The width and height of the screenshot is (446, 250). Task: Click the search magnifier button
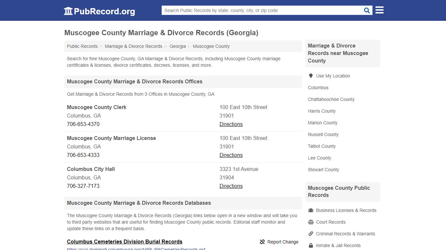point(367,10)
